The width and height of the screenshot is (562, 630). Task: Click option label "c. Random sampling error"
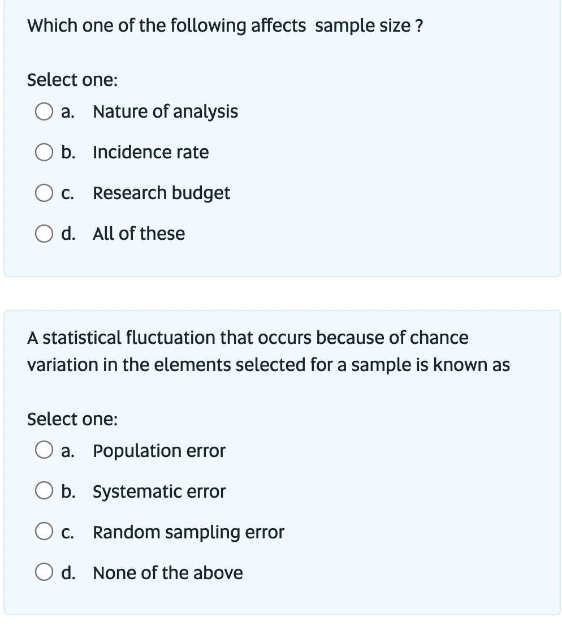click(172, 532)
